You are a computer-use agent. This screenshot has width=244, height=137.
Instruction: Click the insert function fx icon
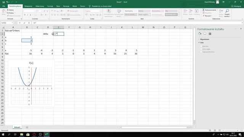click(x=29, y=23)
